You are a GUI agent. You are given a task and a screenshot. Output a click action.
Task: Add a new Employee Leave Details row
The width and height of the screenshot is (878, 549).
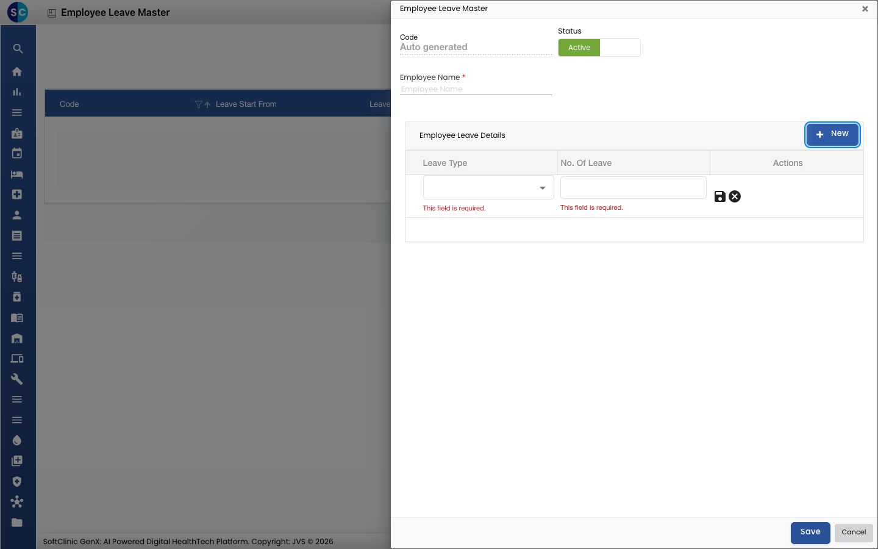(832, 134)
